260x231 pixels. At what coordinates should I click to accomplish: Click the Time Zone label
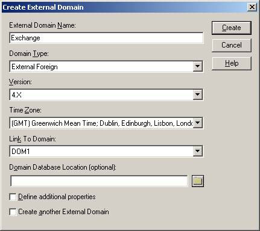pyautogui.click(x=25, y=110)
